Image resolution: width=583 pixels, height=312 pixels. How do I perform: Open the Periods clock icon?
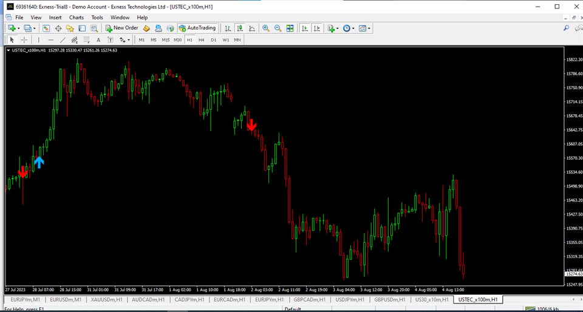tap(347, 29)
